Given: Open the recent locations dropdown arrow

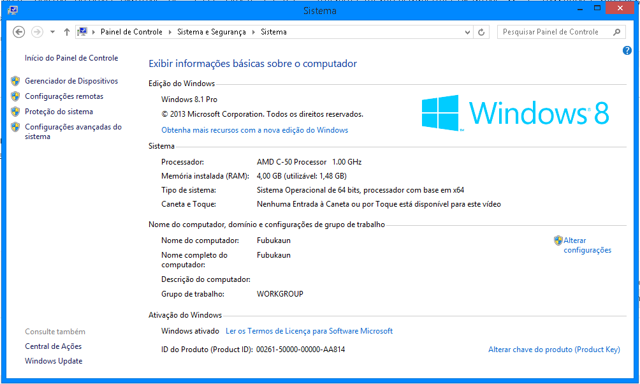Looking at the screenshot, I should click(53, 32).
